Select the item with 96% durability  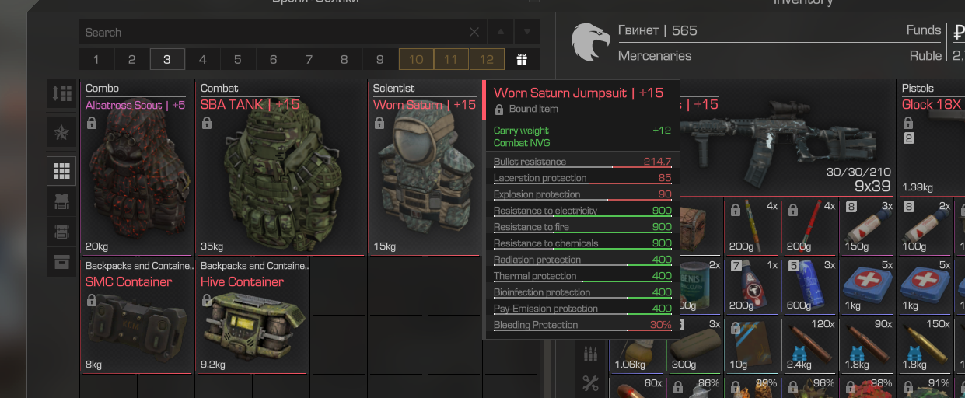[810, 386]
